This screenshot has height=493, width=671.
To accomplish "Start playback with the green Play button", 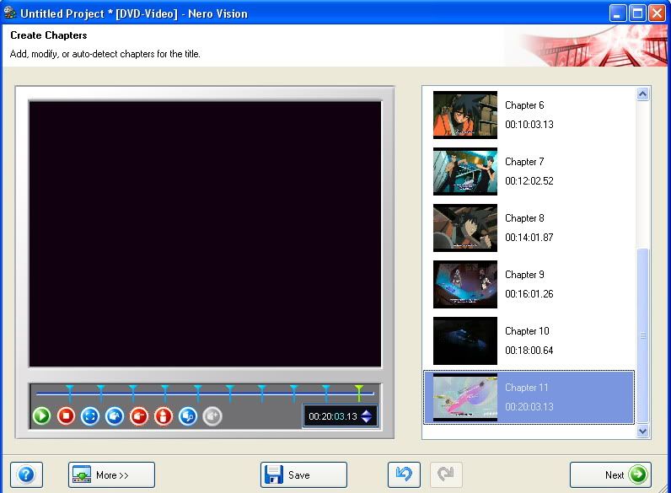I will 41,415.
